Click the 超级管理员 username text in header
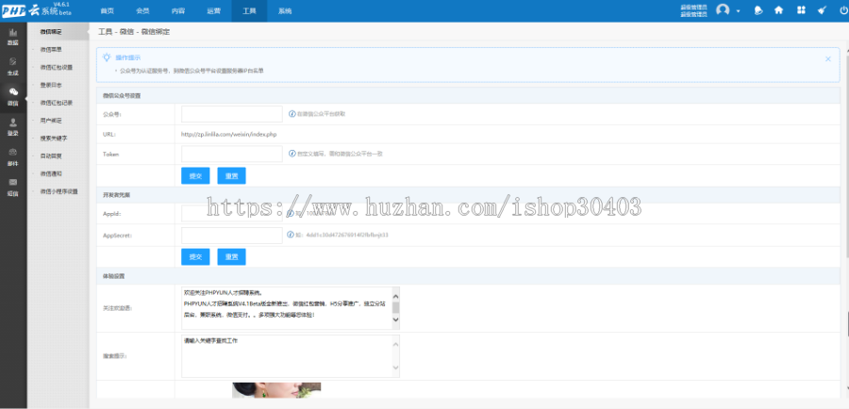This screenshot has width=849, height=409. point(693,10)
